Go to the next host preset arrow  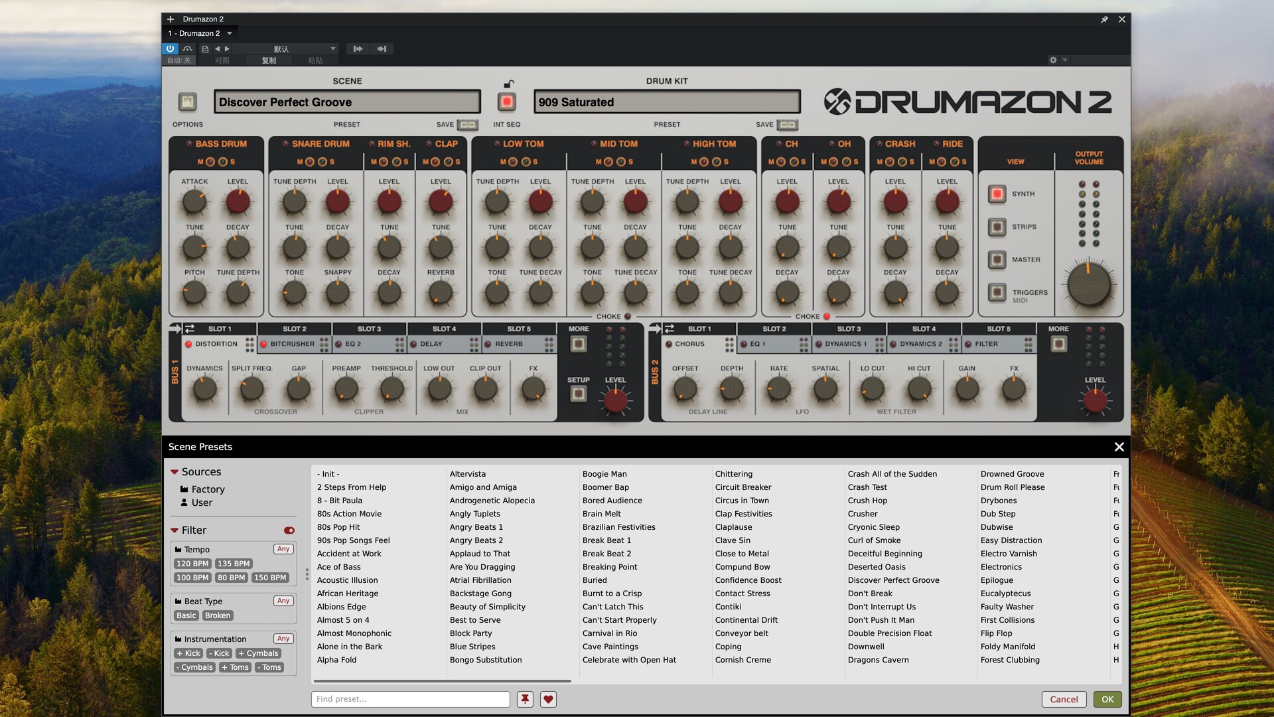(x=227, y=48)
